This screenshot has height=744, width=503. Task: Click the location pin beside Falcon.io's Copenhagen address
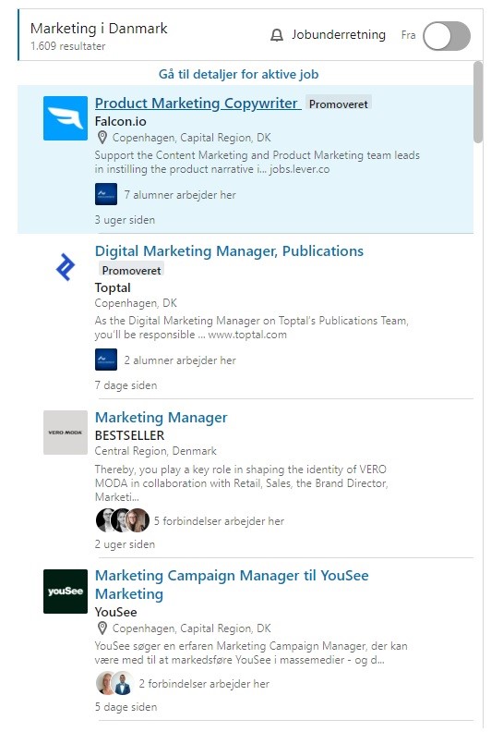coord(102,138)
